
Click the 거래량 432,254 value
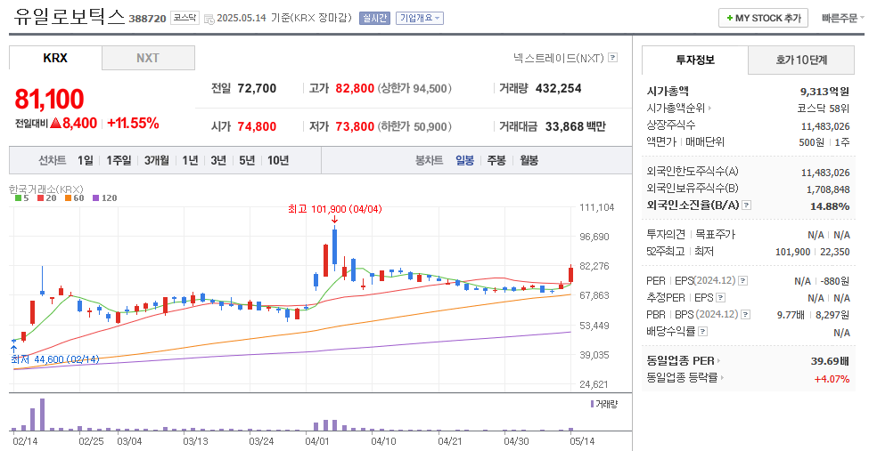point(559,89)
